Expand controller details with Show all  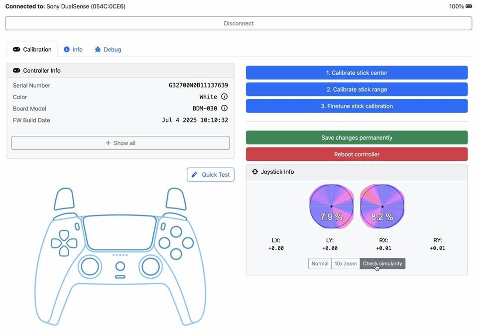(x=120, y=143)
